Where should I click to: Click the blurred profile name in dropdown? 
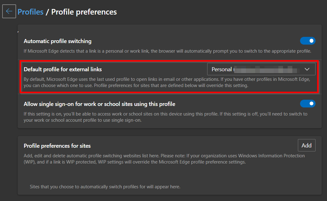tap(266, 69)
